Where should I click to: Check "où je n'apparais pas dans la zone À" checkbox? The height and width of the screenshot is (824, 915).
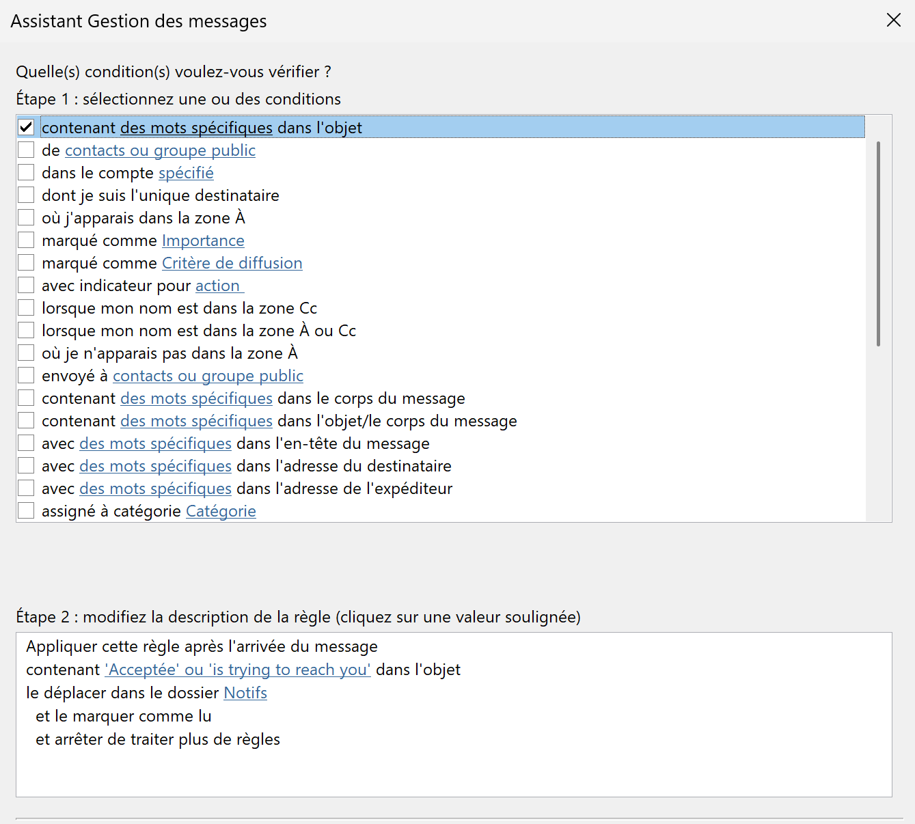(x=26, y=353)
